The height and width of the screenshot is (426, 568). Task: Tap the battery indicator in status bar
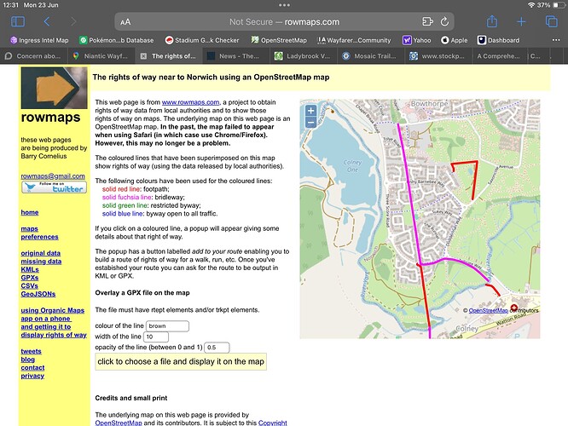click(x=559, y=5)
